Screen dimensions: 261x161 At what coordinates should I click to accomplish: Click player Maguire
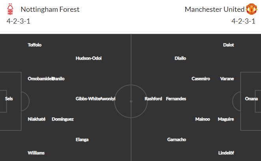(x=226, y=119)
